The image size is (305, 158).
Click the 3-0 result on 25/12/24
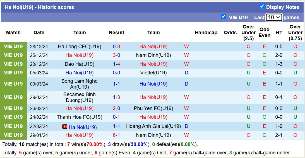[x=116, y=55]
